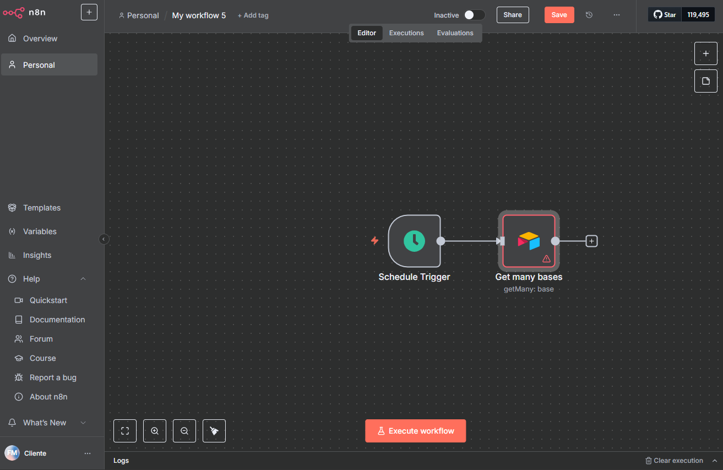Add a node after Get many bases
Image resolution: width=723 pixels, height=470 pixels.
(x=591, y=241)
